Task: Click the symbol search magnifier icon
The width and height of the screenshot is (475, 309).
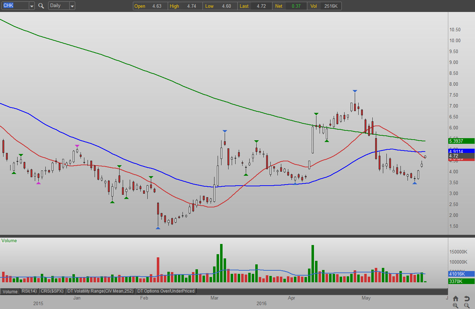Action: coord(41,6)
